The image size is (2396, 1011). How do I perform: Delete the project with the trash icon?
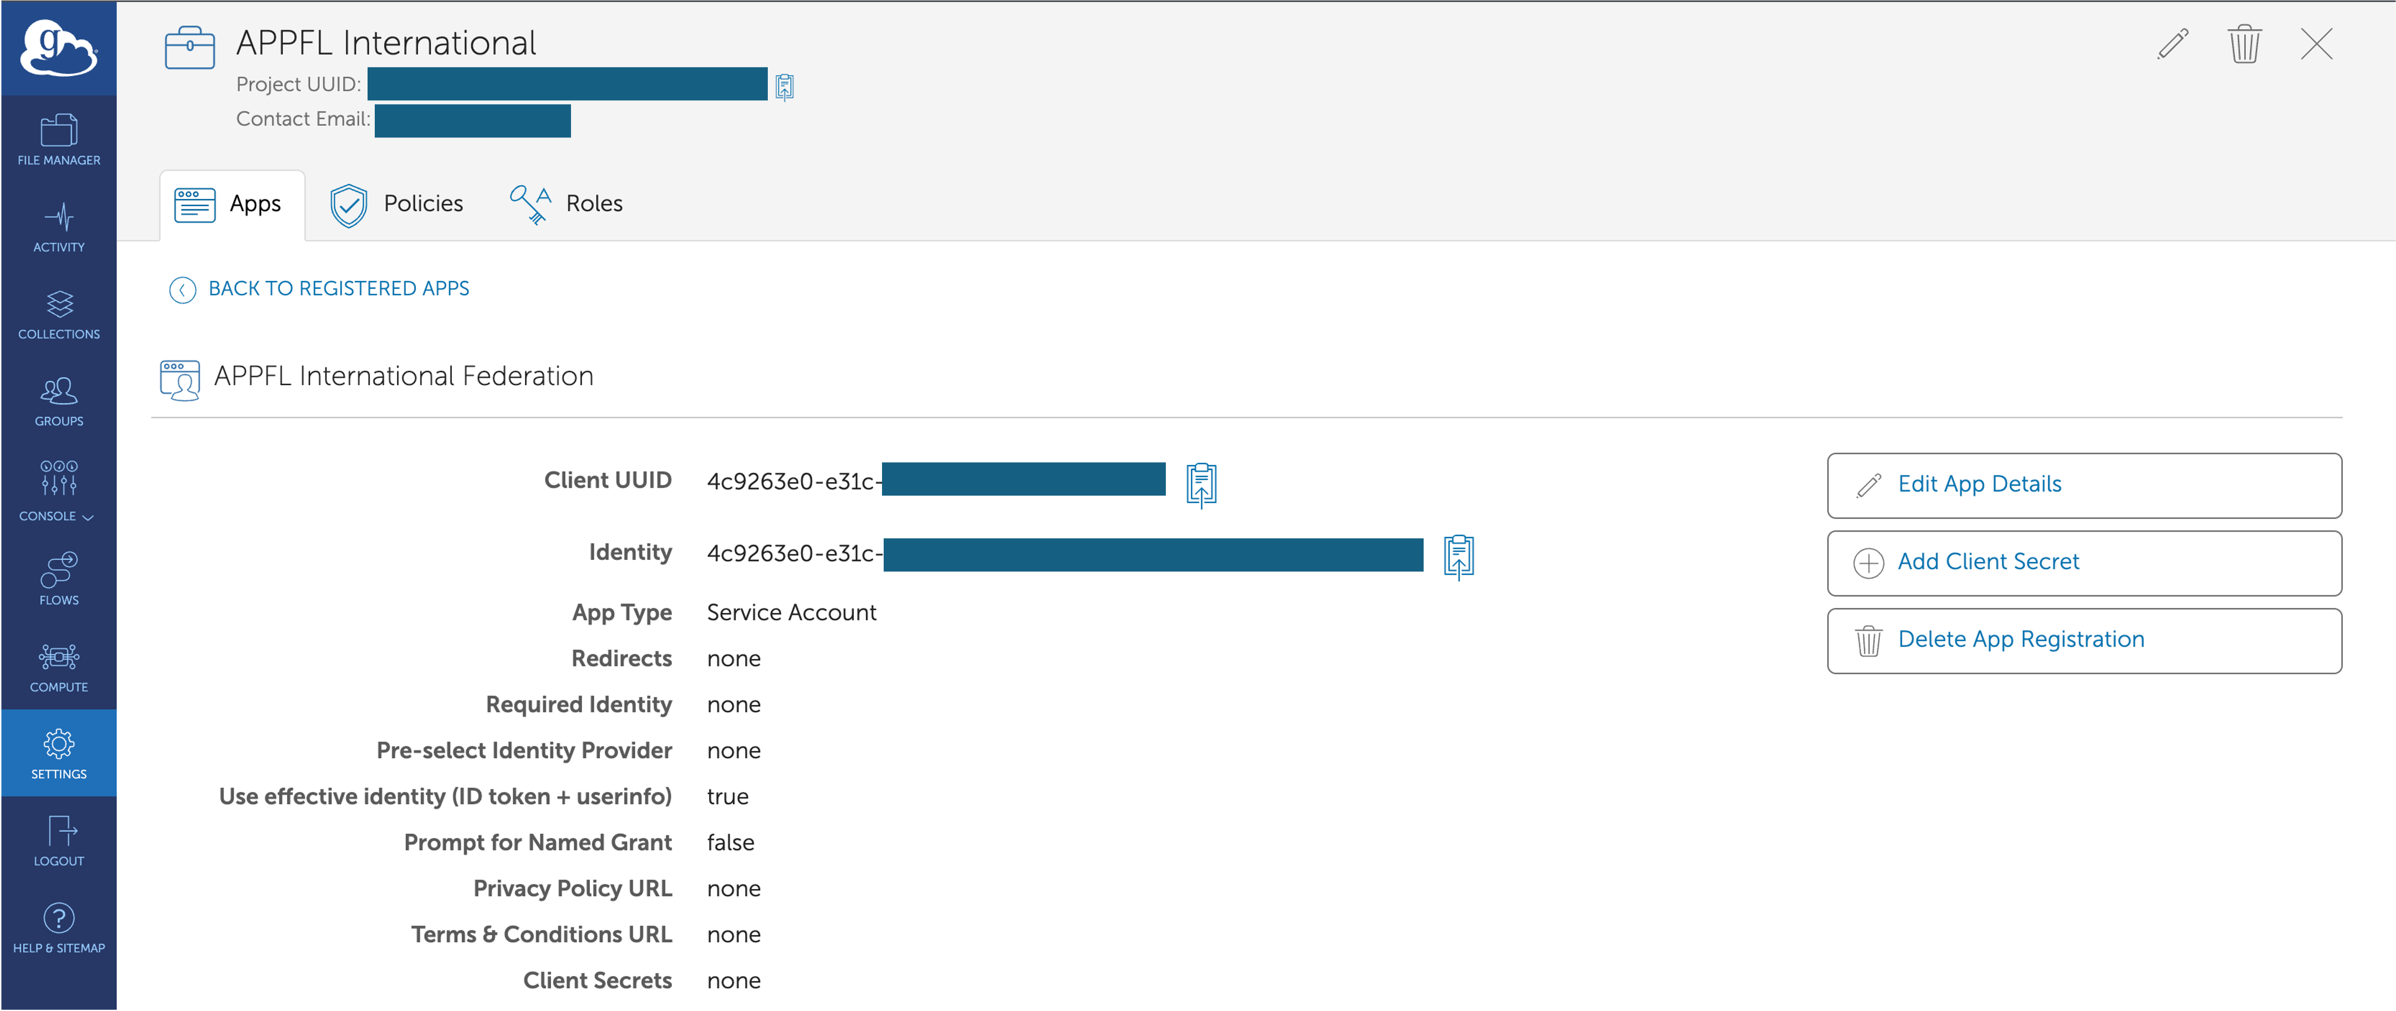tap(2244, 44)
